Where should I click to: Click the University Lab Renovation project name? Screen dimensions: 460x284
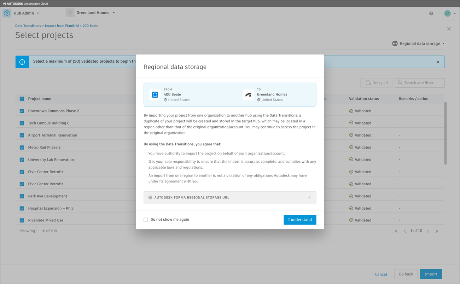coord(51,160)
